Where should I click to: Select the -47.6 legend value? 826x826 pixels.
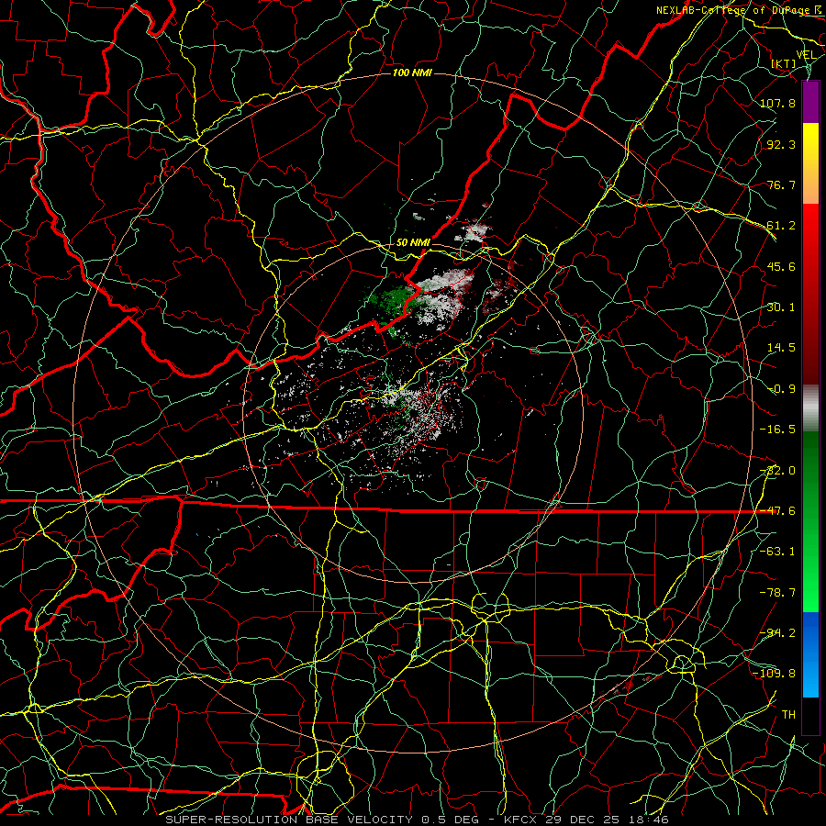tap(777, 511)
